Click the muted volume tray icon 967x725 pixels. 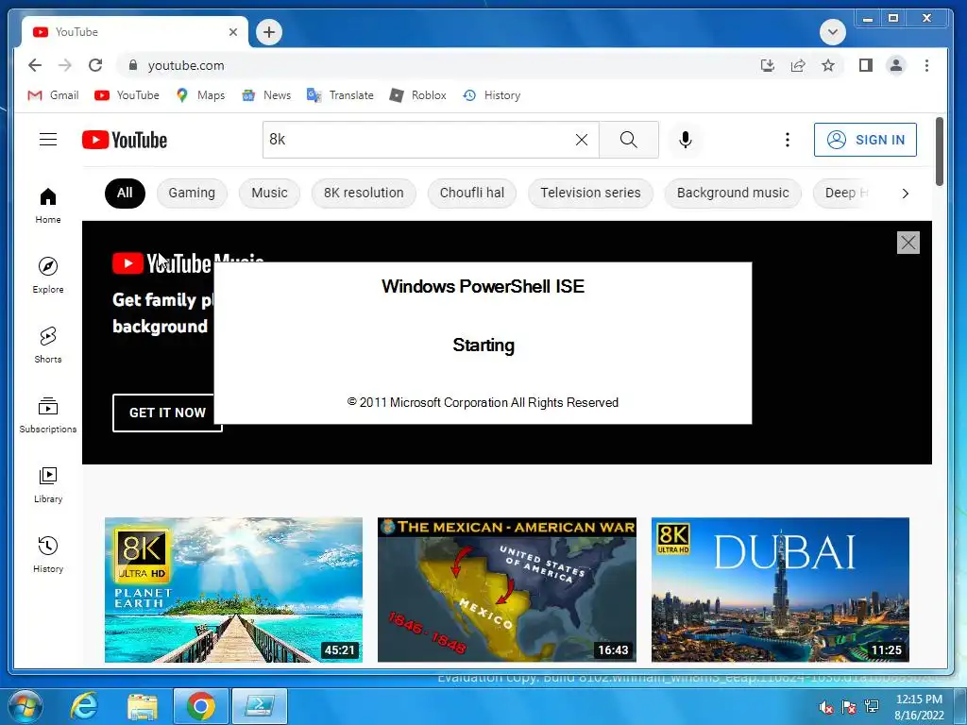826,707
